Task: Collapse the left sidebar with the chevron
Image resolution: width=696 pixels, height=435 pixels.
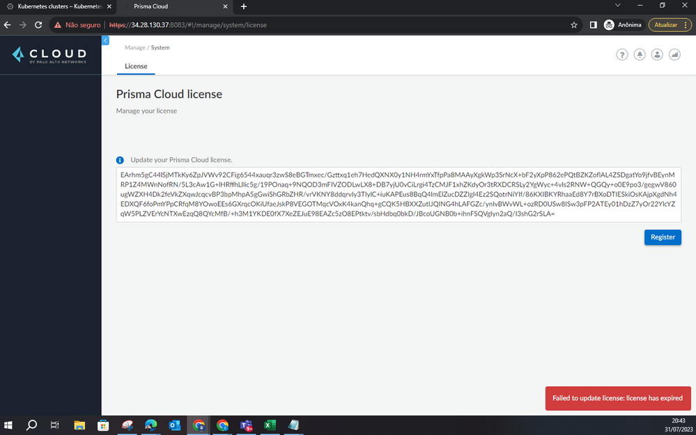Action: click(x=105, y=40)
